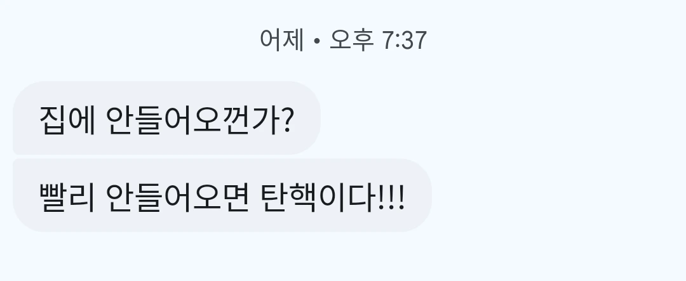Click the question mark ending first message
This screenshot has width=686, height=281.
point(286,121)
